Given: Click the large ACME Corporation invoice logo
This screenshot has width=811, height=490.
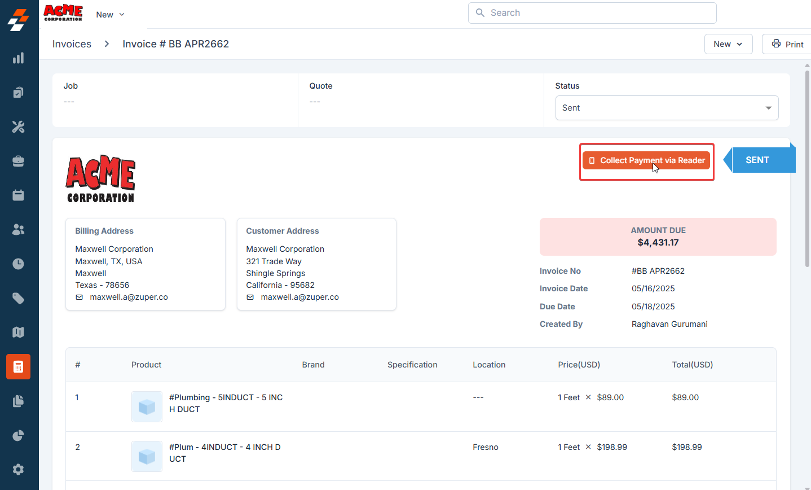Looking at the screenshot, I should pyautogui.click(x=101, y=179).
